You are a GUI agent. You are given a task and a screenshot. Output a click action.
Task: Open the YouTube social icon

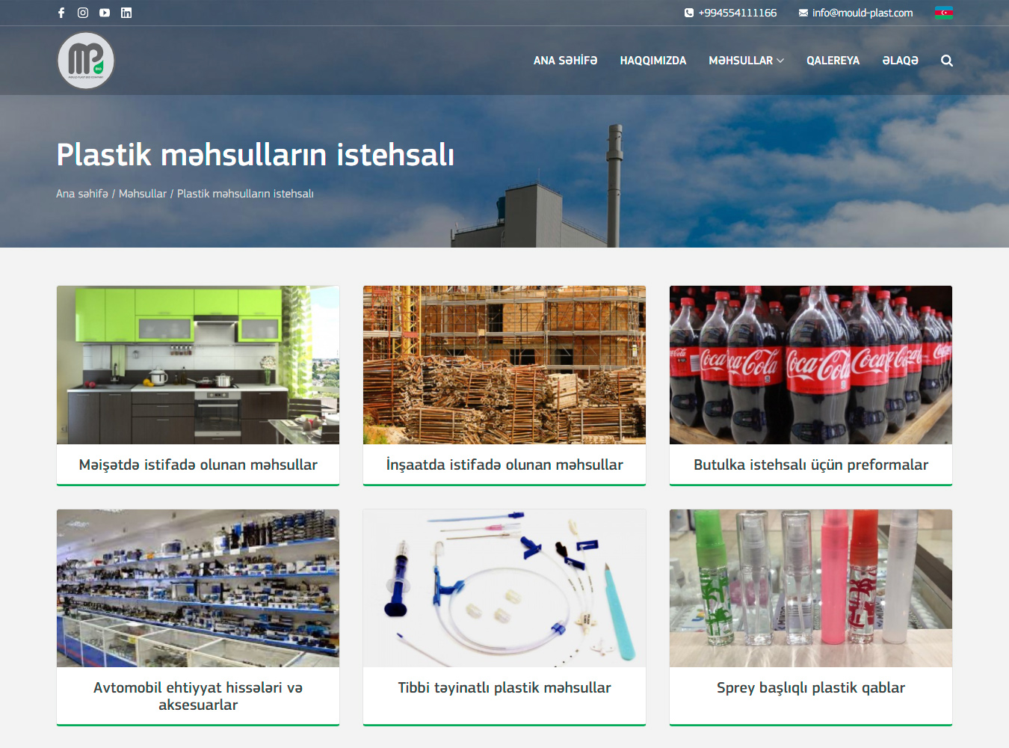105,13
